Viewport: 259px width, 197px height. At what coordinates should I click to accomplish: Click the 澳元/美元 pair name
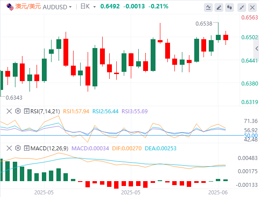28,7
